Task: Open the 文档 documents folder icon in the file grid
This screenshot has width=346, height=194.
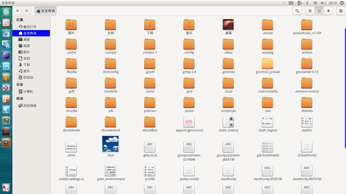Action: [x=110, y=25]
